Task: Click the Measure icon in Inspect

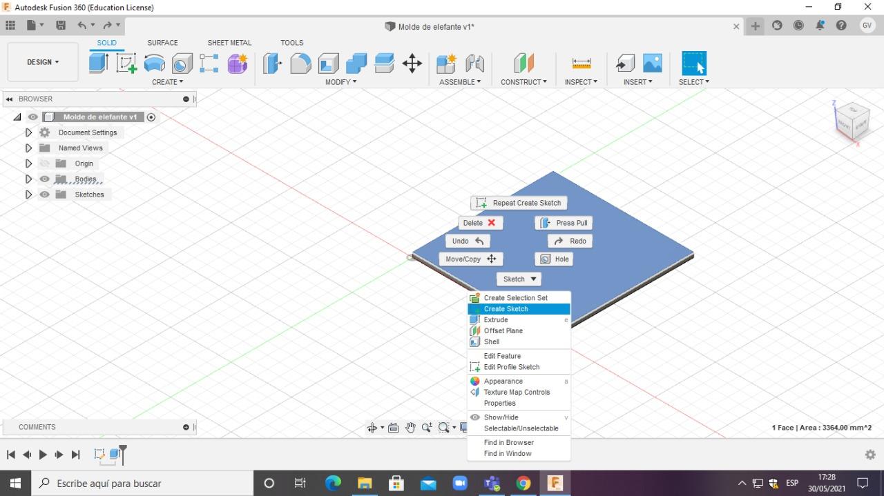Action: [582, 63]
